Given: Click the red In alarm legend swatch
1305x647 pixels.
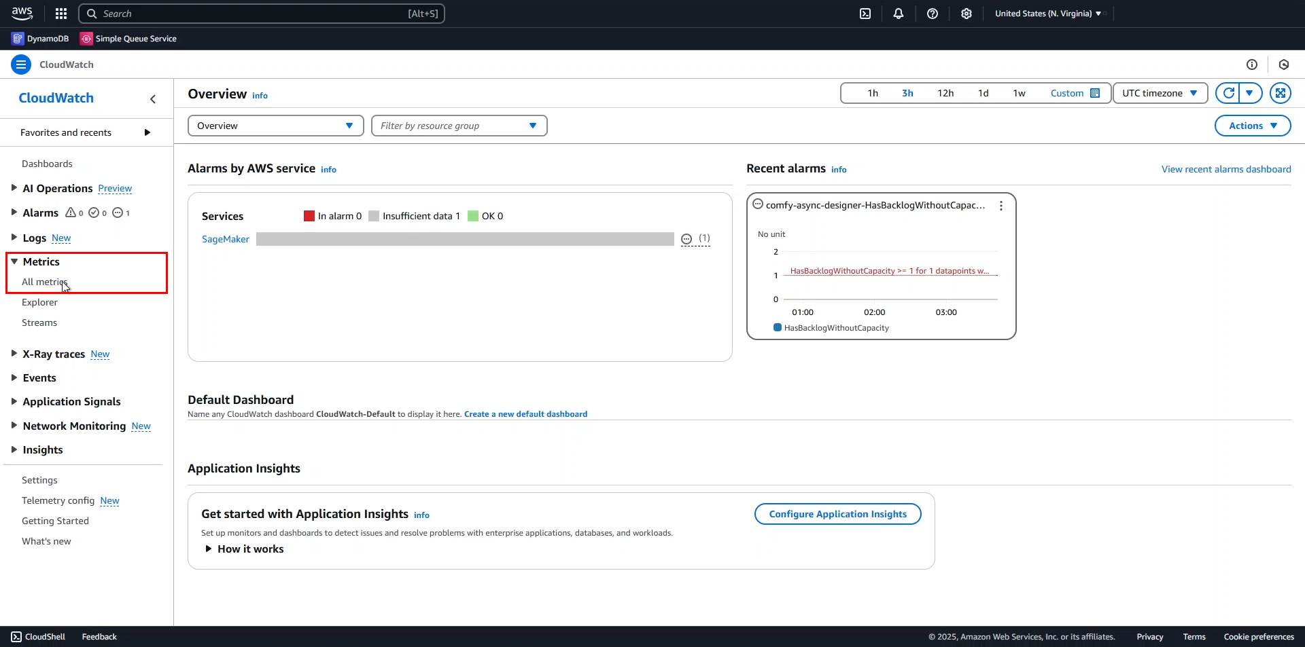Looking at the screenshot, I should (x=309, y=216).
